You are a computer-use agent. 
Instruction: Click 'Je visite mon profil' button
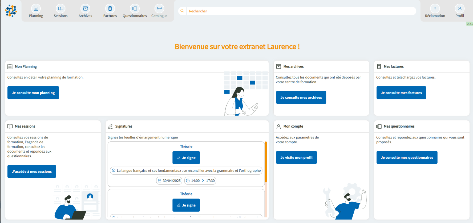[296, 158]
